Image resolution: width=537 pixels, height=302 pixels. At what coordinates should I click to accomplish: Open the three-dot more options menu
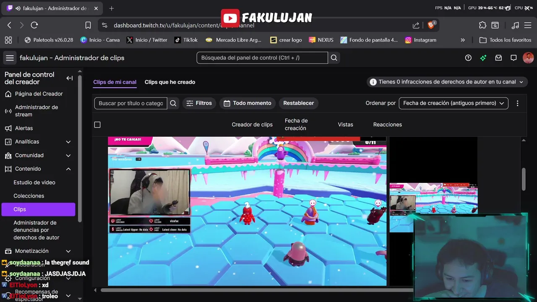[517, 103]
